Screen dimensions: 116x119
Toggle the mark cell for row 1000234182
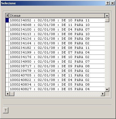7,48
